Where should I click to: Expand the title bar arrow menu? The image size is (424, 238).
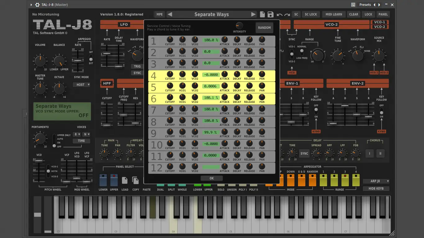[31, 5]
